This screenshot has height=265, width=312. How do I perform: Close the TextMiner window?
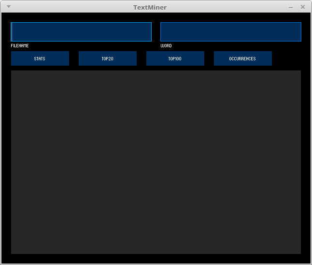click(x=303, y=7)
